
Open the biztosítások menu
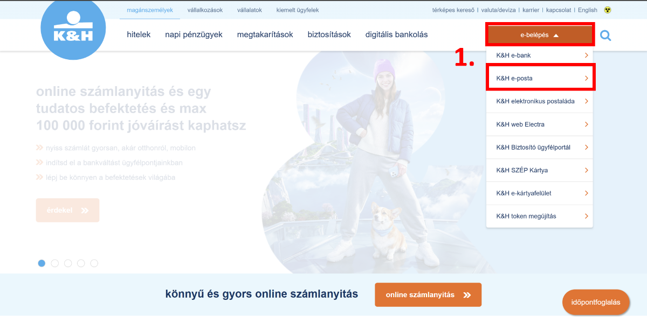(x=329, y=34)
